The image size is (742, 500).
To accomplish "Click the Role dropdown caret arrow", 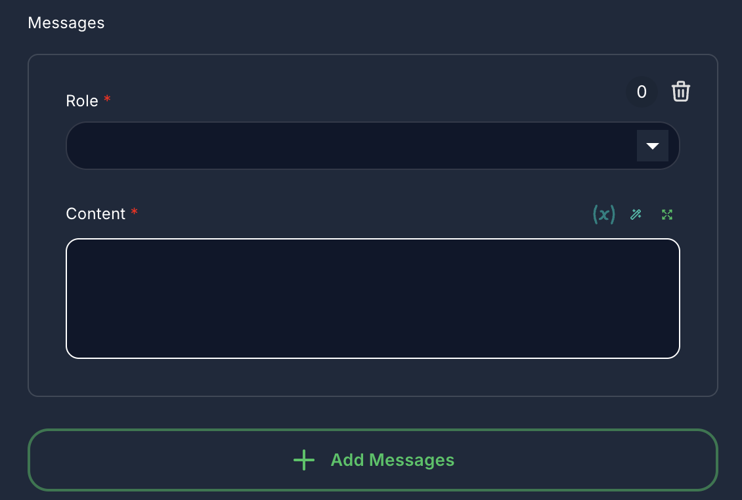I will tap(652, 145).
